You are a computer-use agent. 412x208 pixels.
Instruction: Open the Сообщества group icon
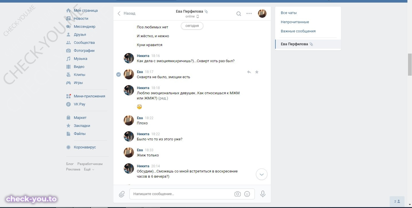point(68,43)
